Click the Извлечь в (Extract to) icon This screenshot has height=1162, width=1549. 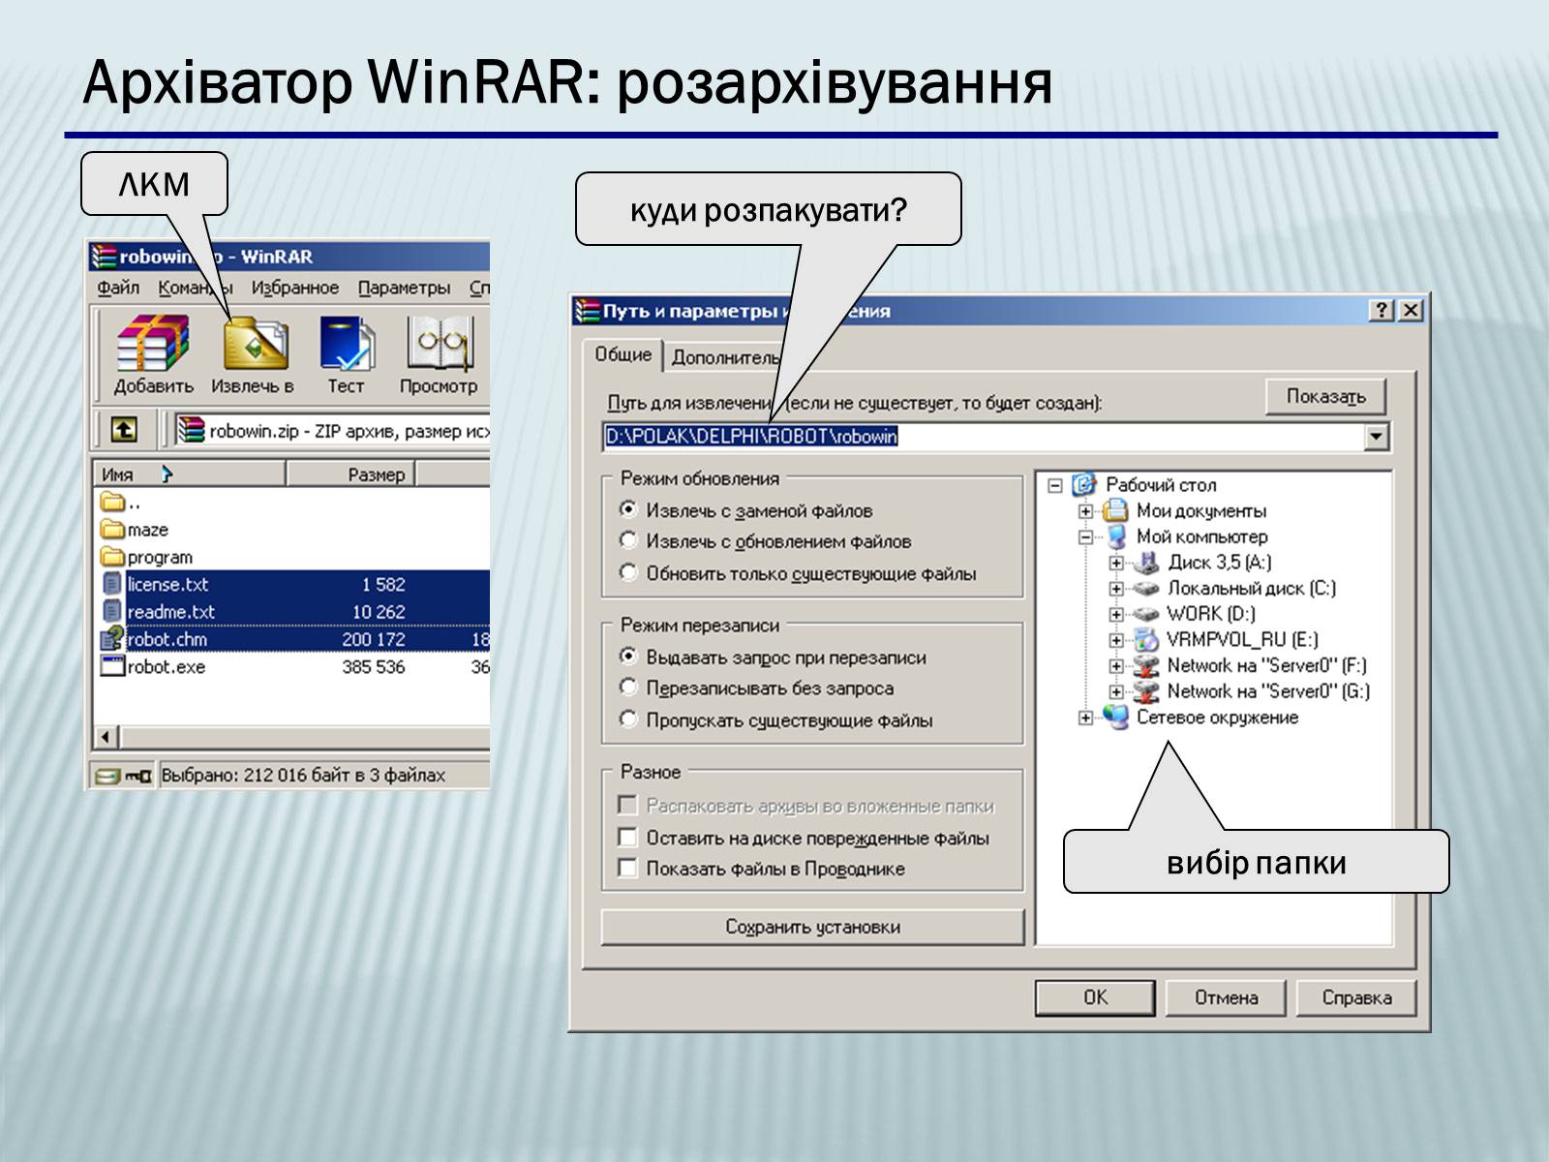[255, 345]
